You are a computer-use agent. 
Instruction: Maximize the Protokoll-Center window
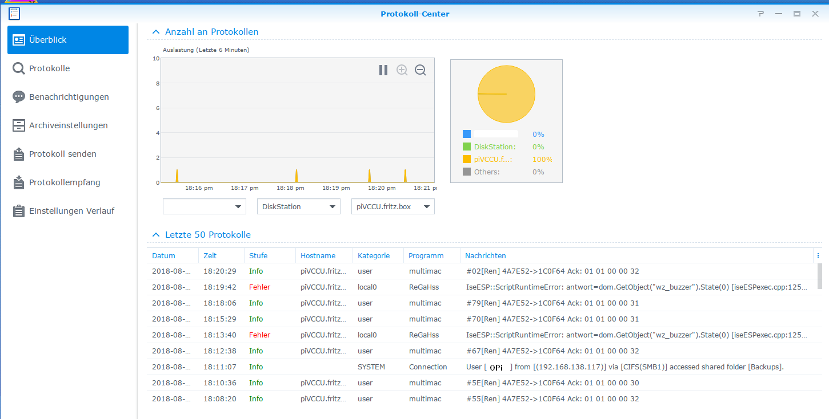coord(796,14)
